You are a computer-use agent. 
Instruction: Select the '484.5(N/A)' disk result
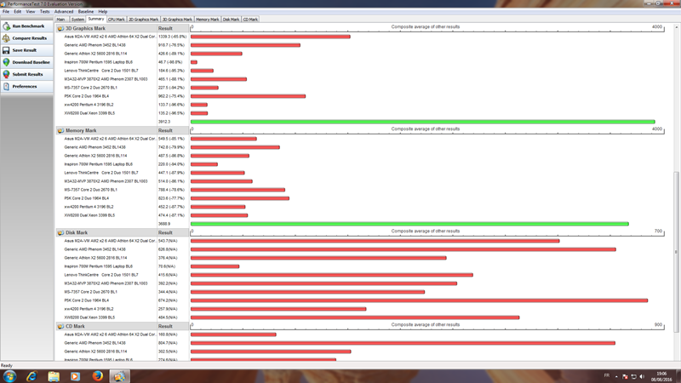(168, 317)
